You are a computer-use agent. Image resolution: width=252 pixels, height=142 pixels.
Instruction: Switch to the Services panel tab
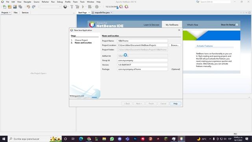click(x=25, y=13)
